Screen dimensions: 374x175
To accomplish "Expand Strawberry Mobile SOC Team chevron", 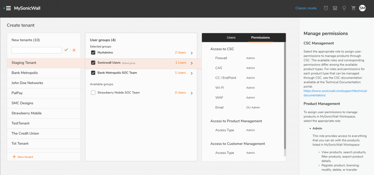I will point(191,93).
